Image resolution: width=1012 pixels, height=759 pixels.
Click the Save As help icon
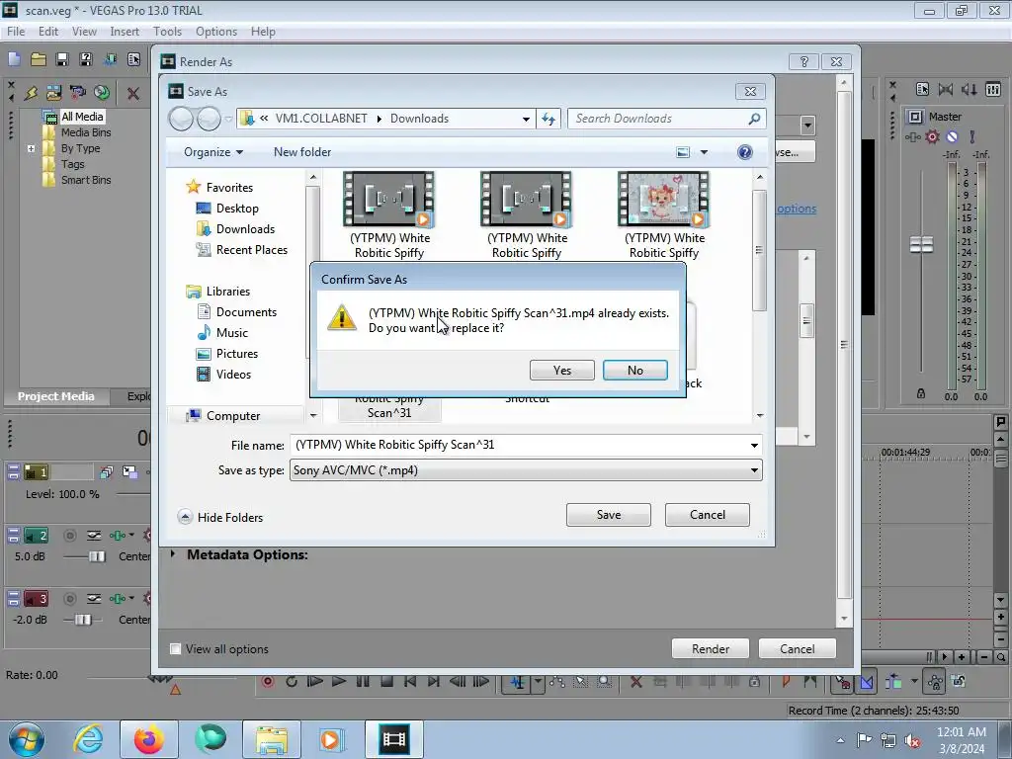coord(745,152)
